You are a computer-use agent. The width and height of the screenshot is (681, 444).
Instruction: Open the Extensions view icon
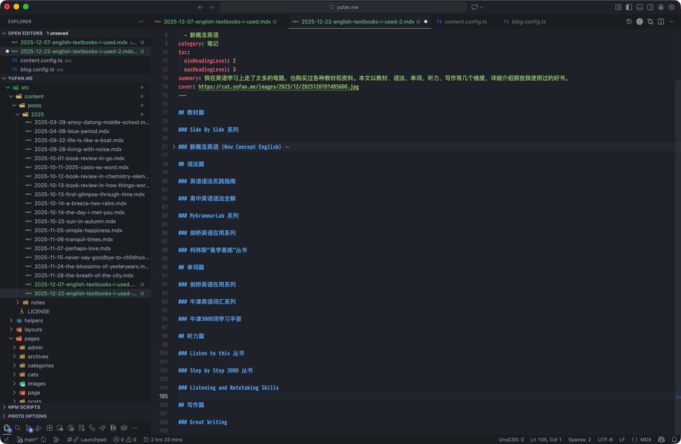[49, 428]
